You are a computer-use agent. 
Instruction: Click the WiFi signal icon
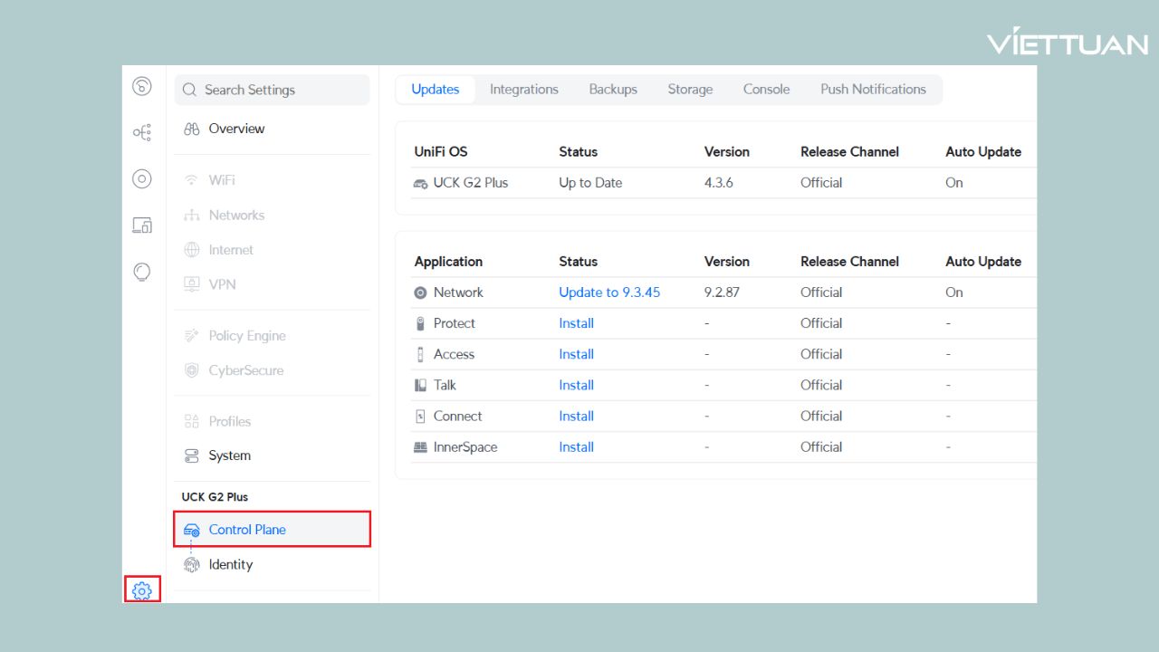click(x=191, y=180)
